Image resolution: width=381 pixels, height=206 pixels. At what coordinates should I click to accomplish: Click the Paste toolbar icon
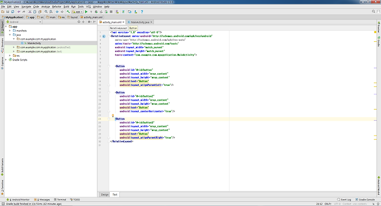click(40, 12)
